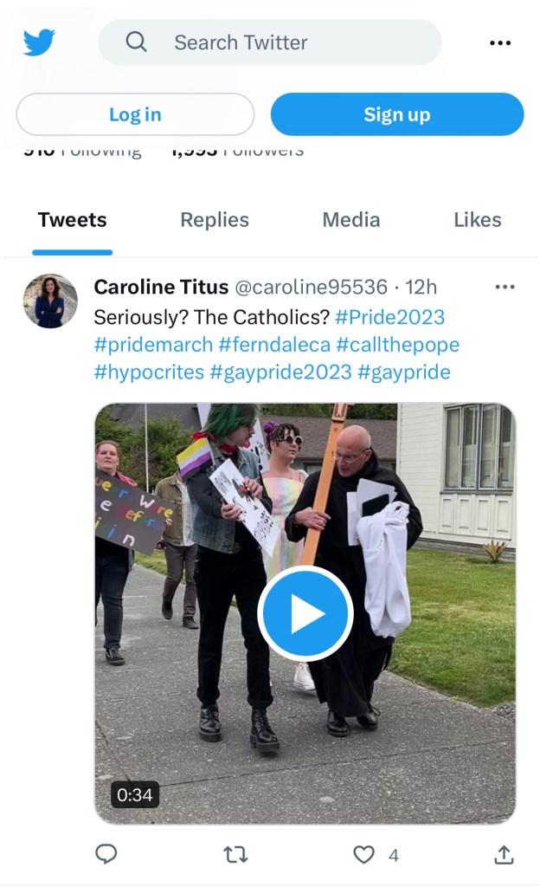Open the #Pride2023 hashtag

(389, 317)
